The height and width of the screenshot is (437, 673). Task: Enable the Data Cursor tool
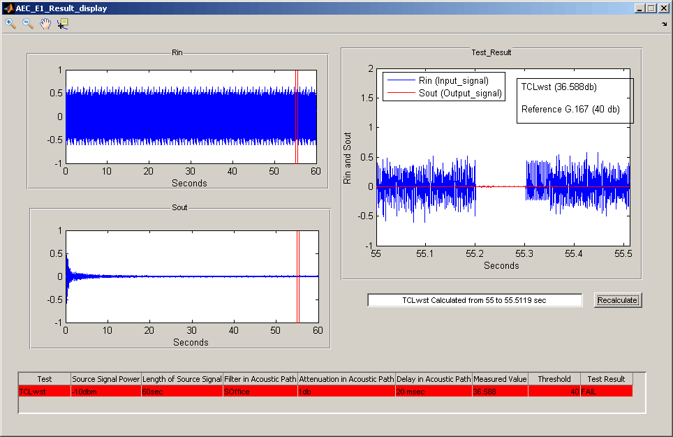pos(62,23)
